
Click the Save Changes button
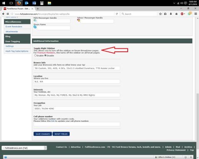pos(43,134)
